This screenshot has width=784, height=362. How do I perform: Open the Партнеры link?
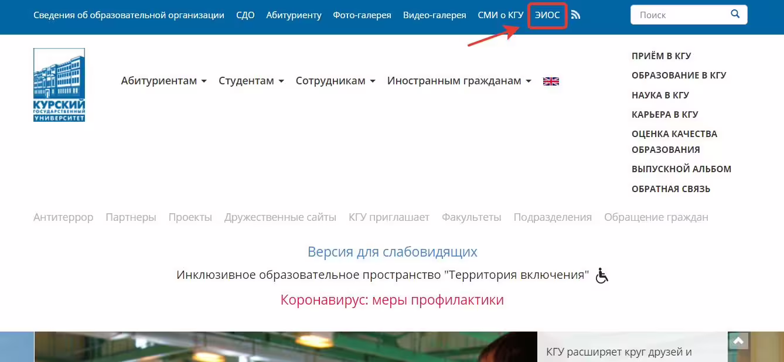(x=131, y=217)
